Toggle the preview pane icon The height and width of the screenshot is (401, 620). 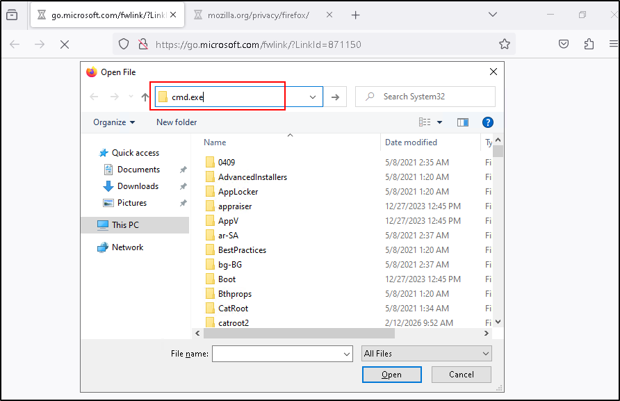[462, 122]
